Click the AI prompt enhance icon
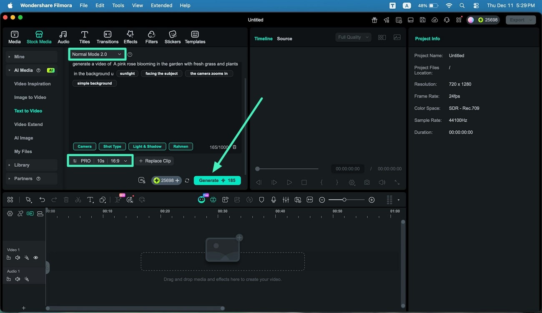The width and height of the screenshot is (542, 313). 142,180
